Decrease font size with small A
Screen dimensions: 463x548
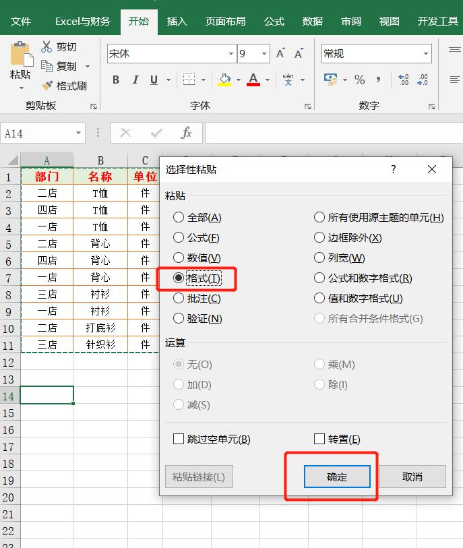299,53
